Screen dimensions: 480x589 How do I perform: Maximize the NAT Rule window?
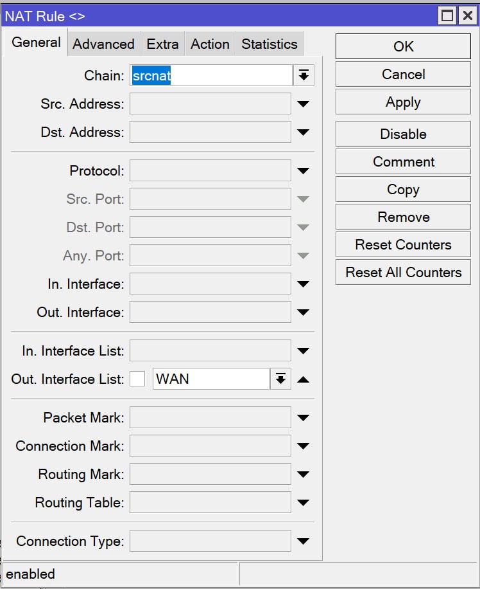[447, 16]
